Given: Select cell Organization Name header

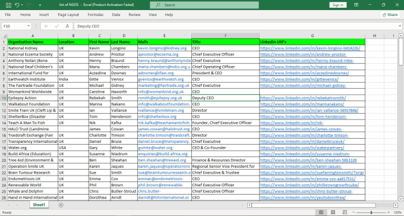Looking at the screenshot, I should 33,42.
